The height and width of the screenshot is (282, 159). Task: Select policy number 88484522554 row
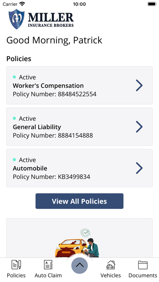pos(79,85)
